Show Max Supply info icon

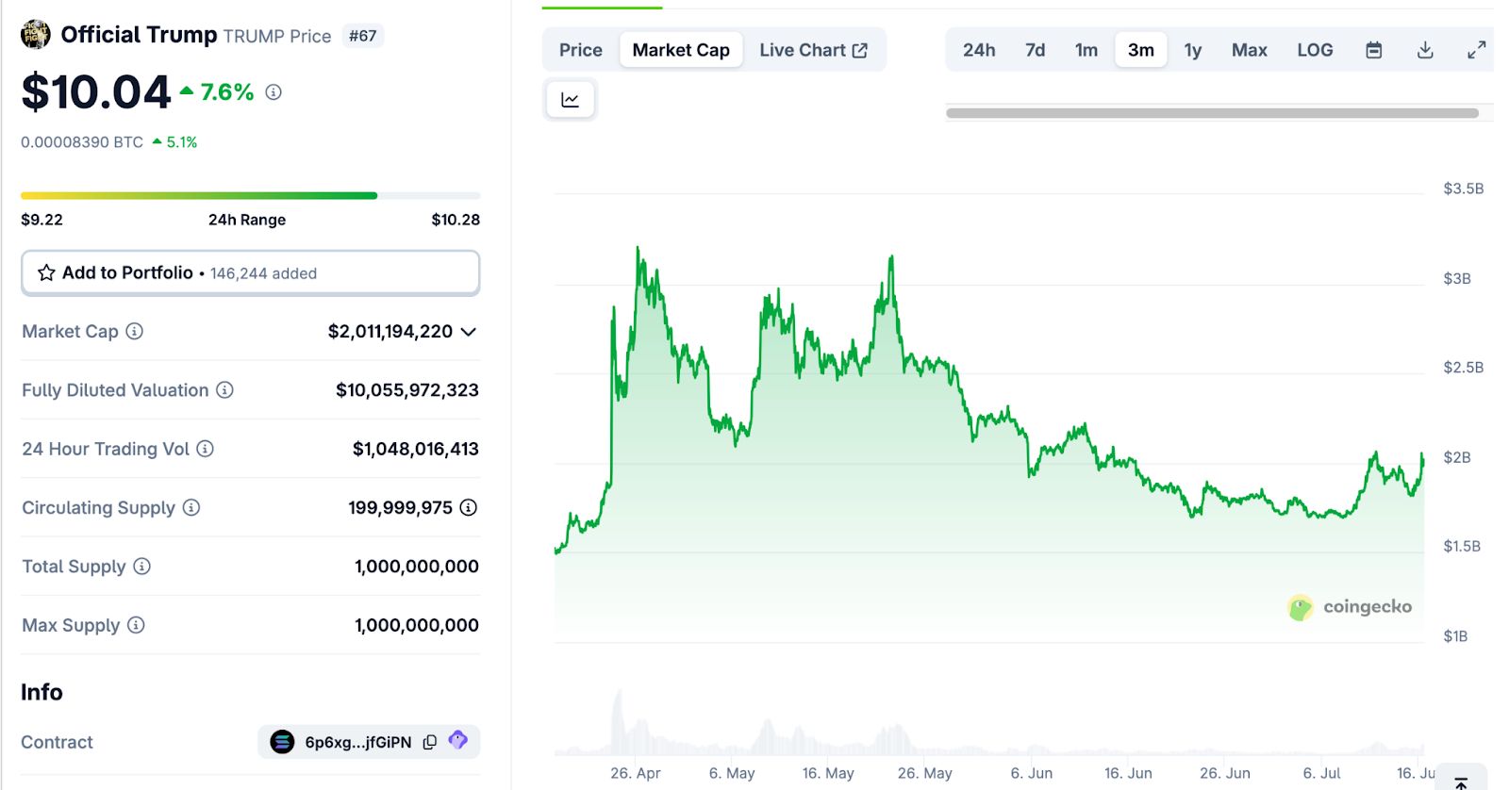136,625
